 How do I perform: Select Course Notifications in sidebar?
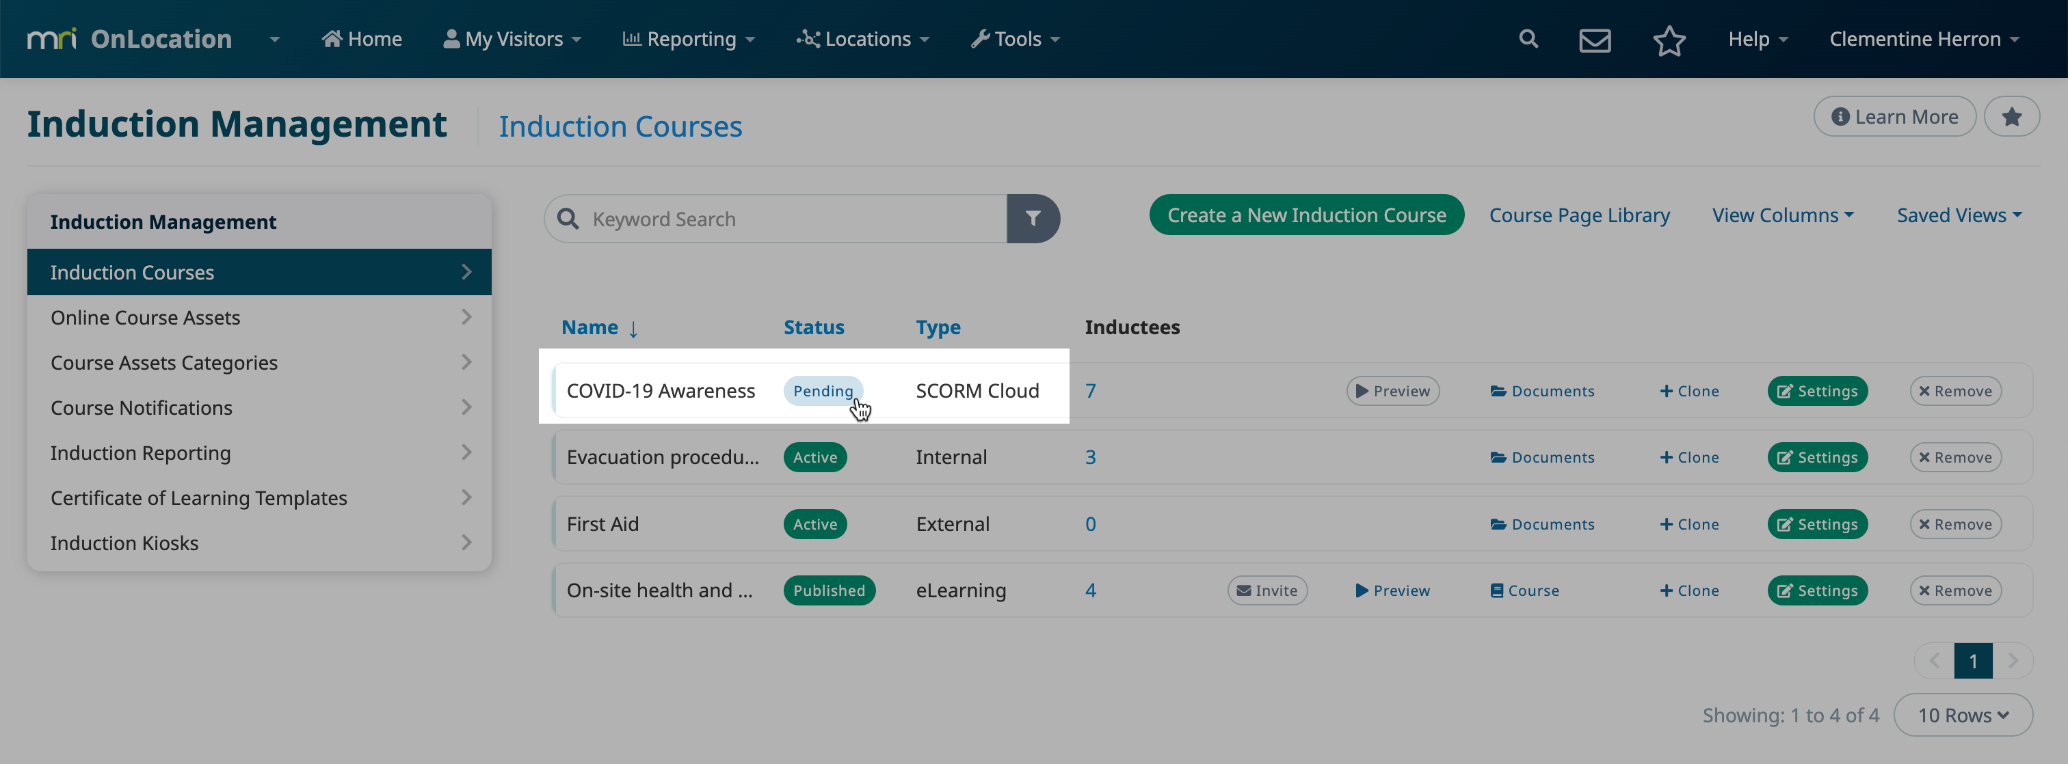click(x=259, y=408)
